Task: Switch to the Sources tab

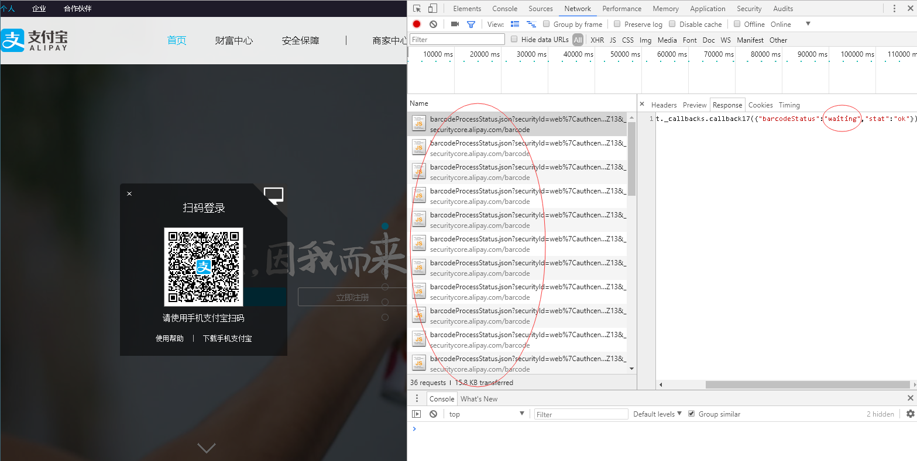Action: (x=540, y=8)
